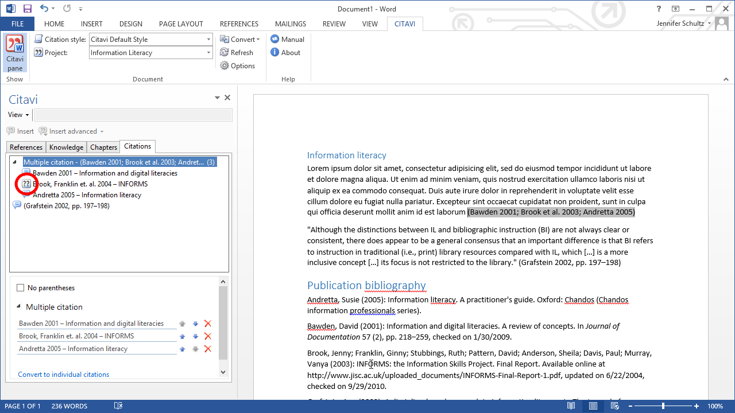Click the Insert button in Citavi pane

pos(21,131)
